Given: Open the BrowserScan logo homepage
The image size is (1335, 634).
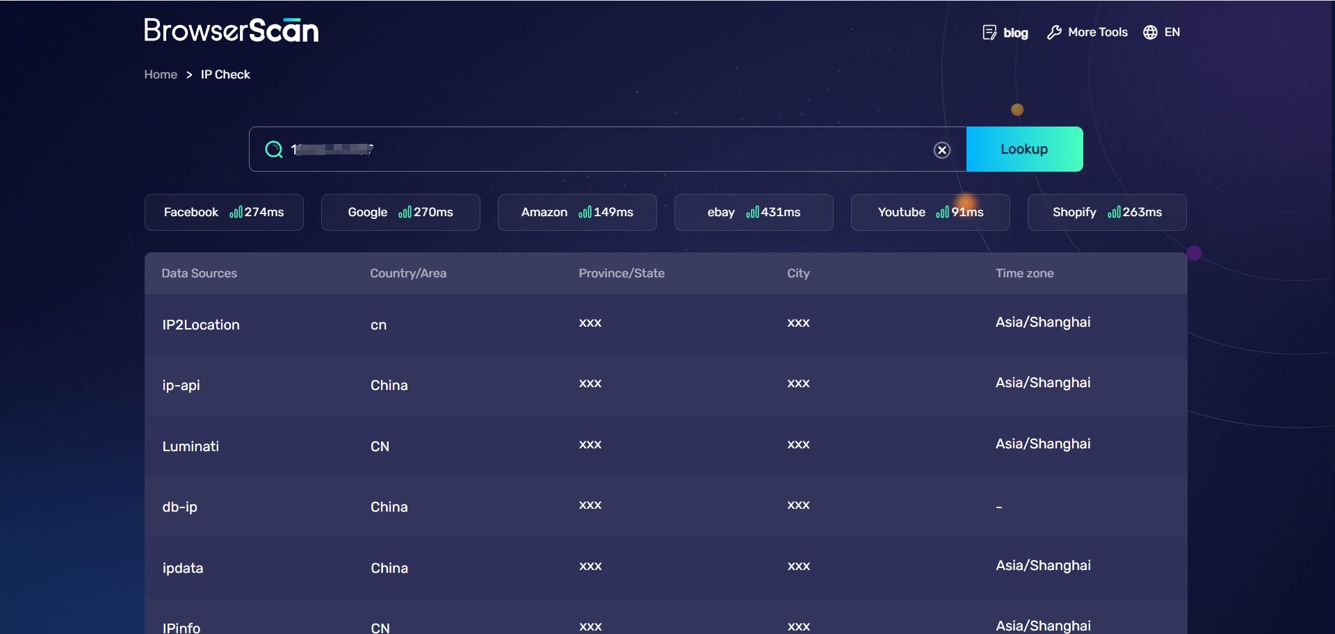Looking at the screenshot, I should 232,30.
